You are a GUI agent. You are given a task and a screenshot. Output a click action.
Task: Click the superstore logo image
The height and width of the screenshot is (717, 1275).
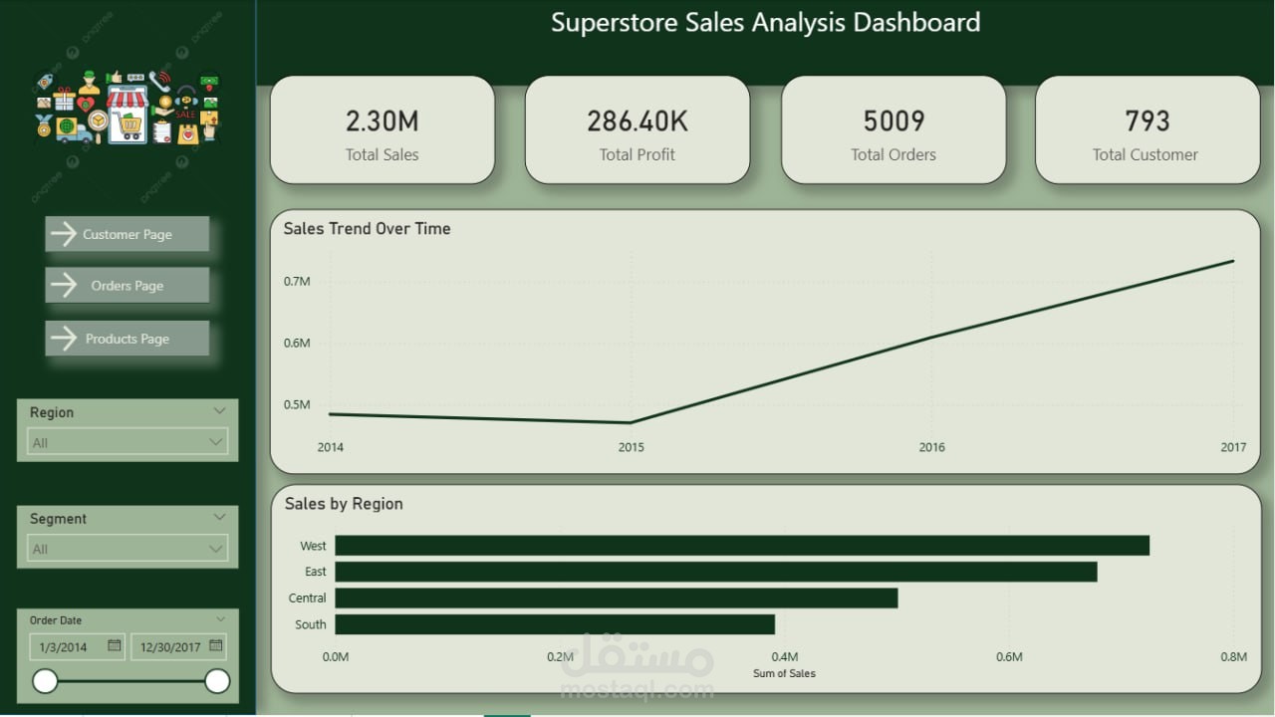coord(127,108)
